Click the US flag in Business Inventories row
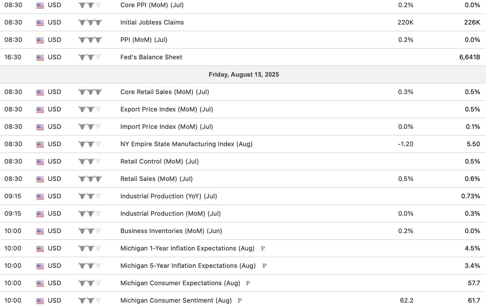This screenshot has width=486, height=306. tap(40, 231)
